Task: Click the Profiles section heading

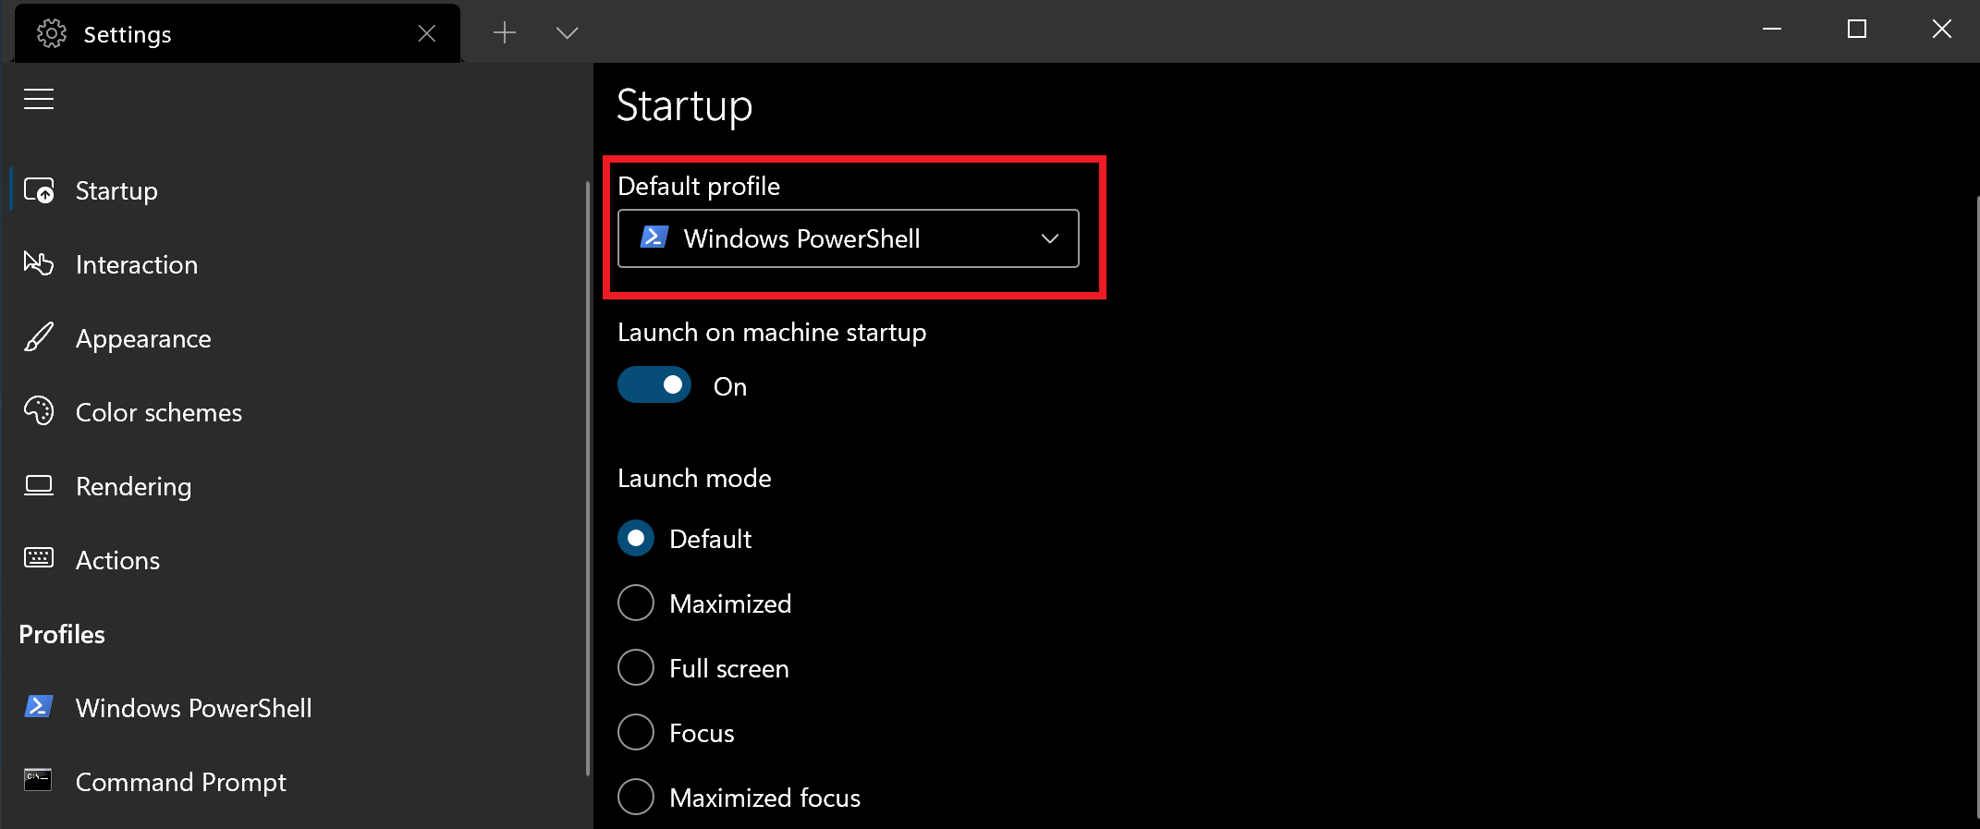Action: click(62, 635)
